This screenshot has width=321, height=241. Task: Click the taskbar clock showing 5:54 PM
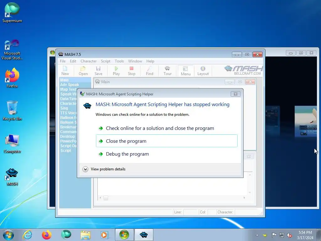[x=305, y=235]
